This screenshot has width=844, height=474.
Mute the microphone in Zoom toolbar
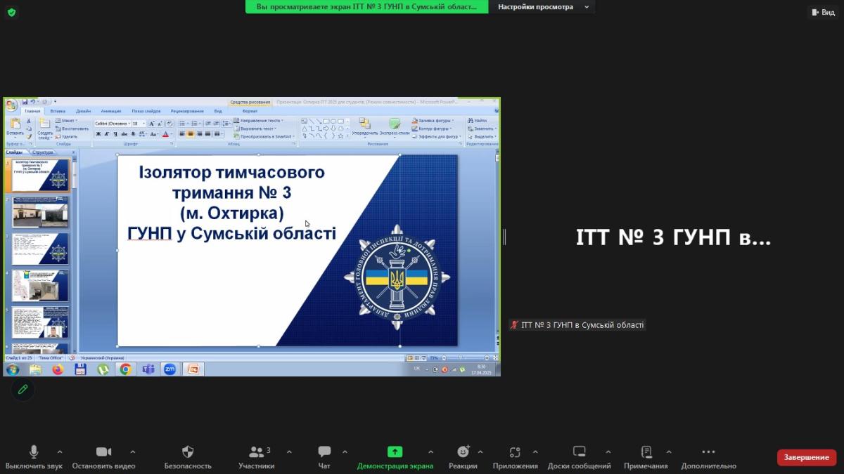(x=33, y=452)
